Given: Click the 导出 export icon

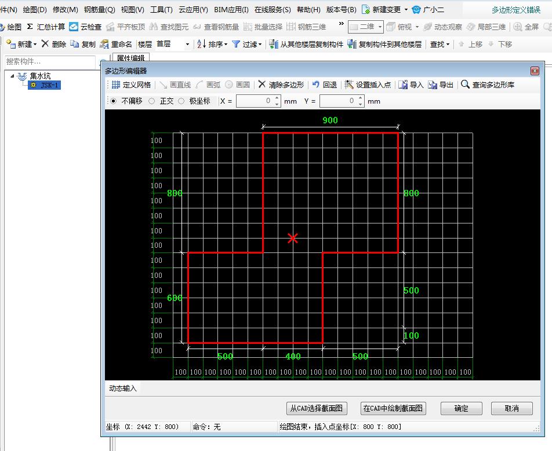Looking at the screenshot, I should coord(433,85).
